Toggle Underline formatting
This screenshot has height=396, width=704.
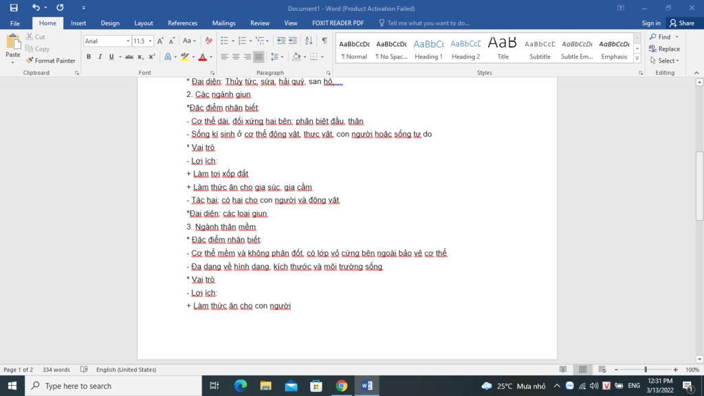point(111,56)
